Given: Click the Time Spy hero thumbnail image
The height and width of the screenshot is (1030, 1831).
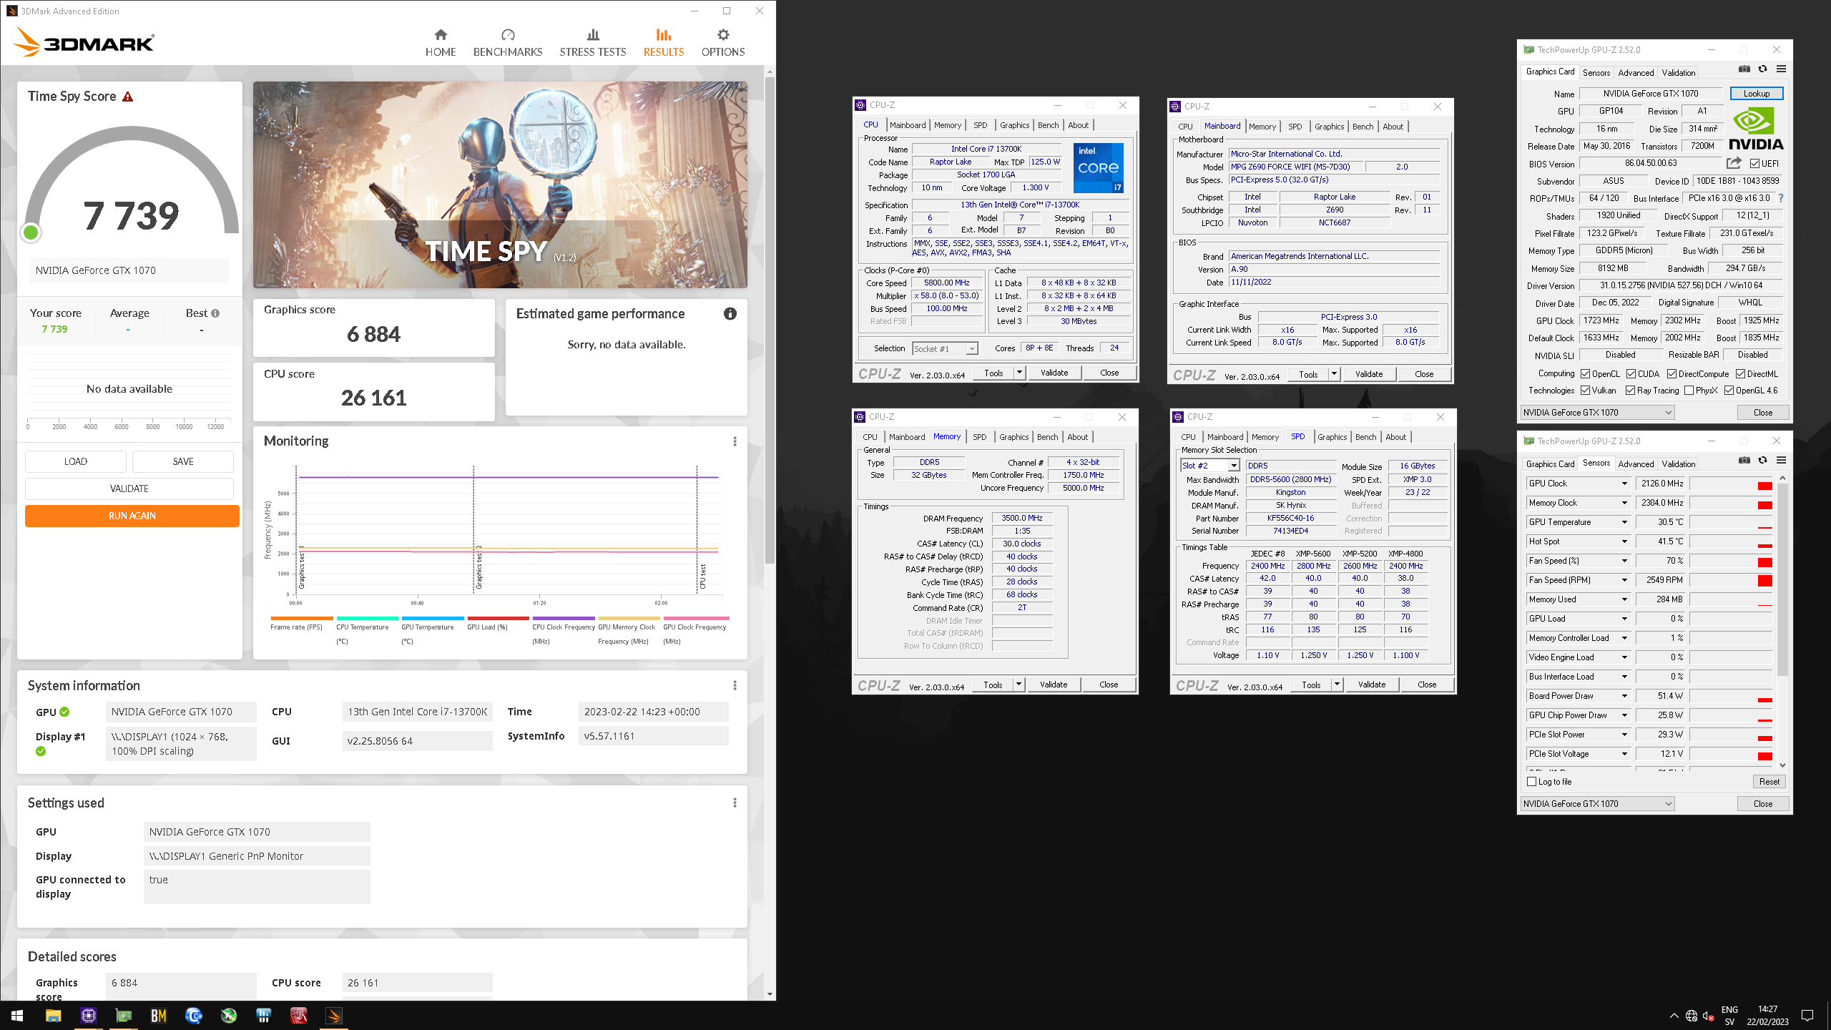Looking at the screenshot, I should tap(500, 185).
